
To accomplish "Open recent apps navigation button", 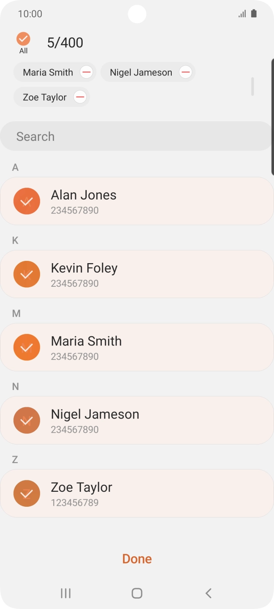I will pos(65,593).
